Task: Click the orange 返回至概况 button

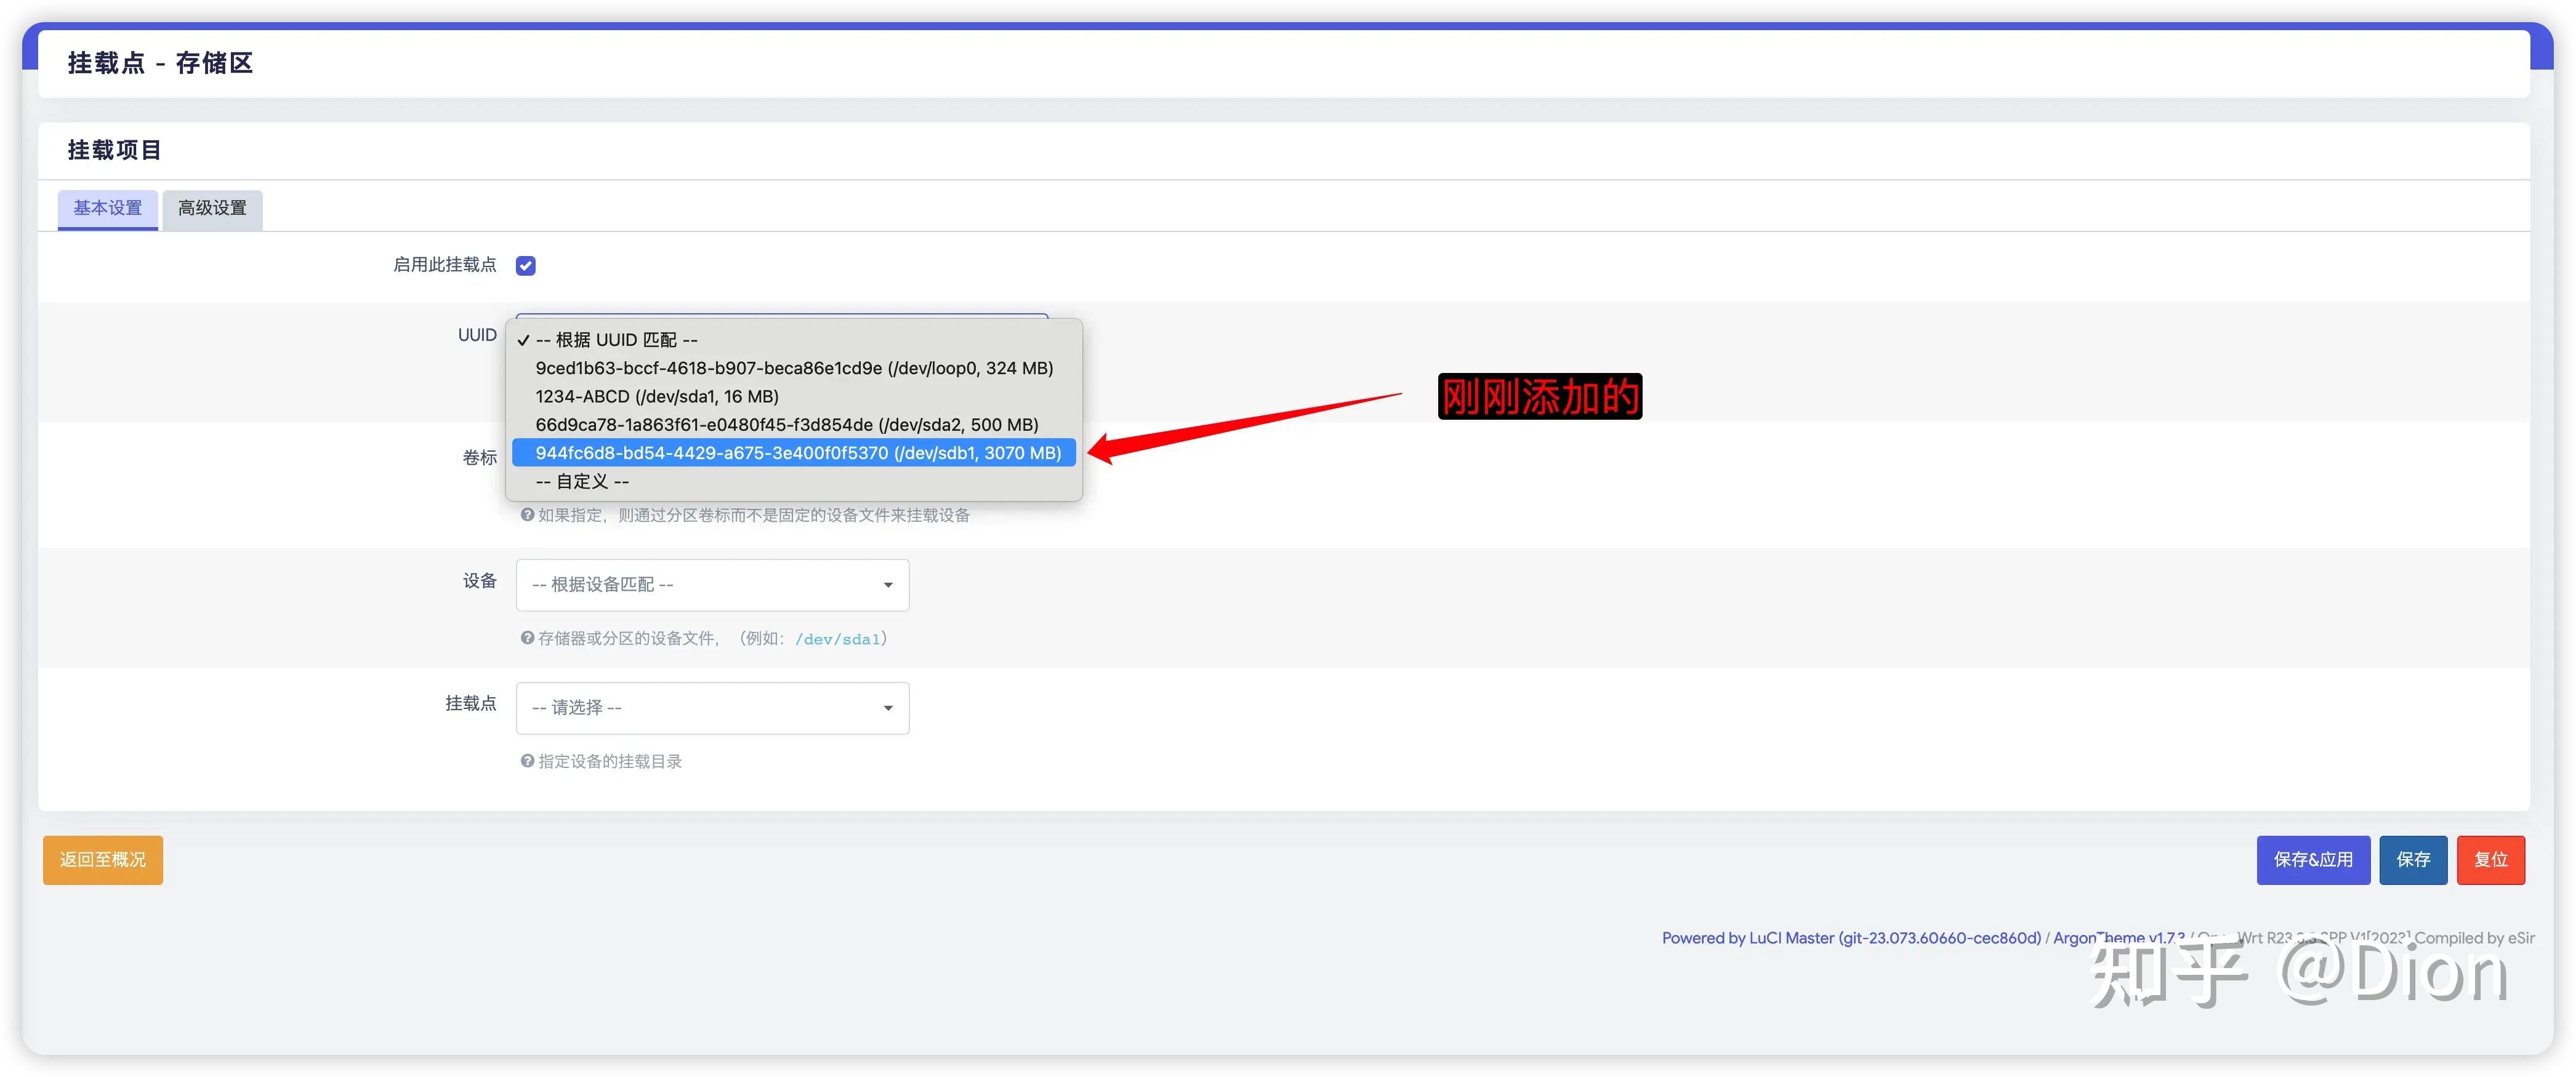Action: (x=103, y=860)
